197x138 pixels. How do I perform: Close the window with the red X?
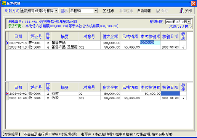tap(194, 3)
